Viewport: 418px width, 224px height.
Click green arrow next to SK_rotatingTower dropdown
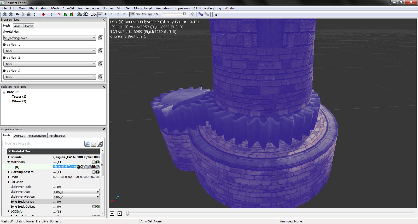pyautogui.click(x=101, y=38)
